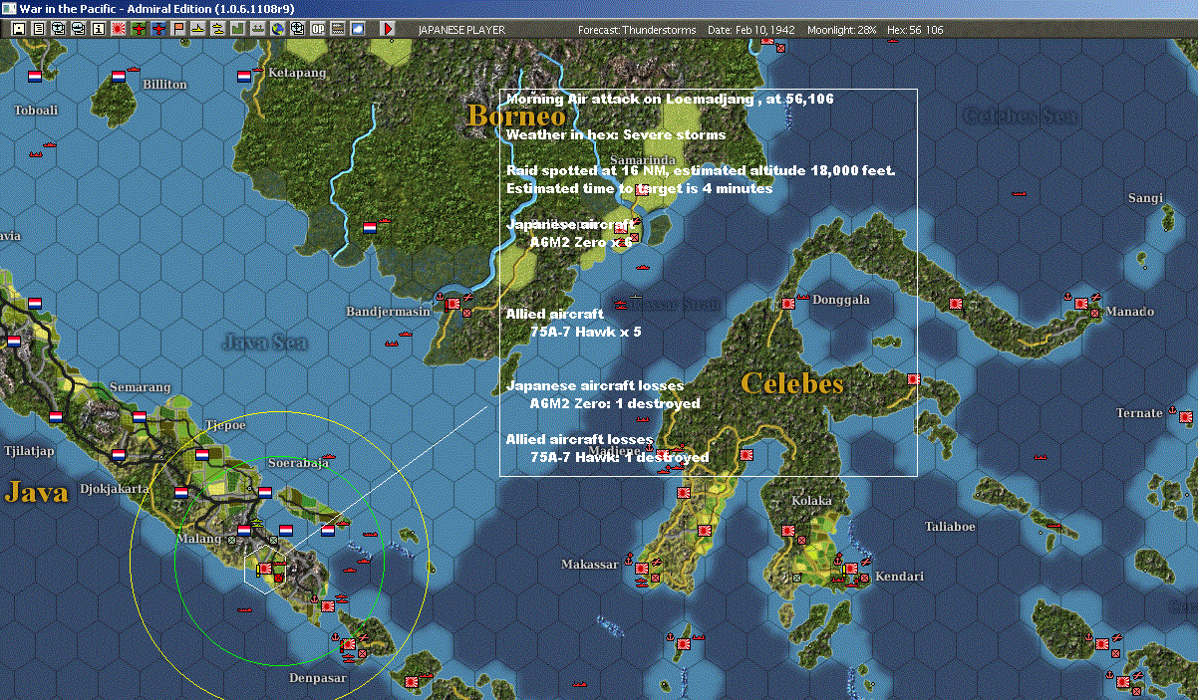
Task: Click the '75A-7 Hawk x 5' entry
Action: pyautogui.click(x=585, y=332)
